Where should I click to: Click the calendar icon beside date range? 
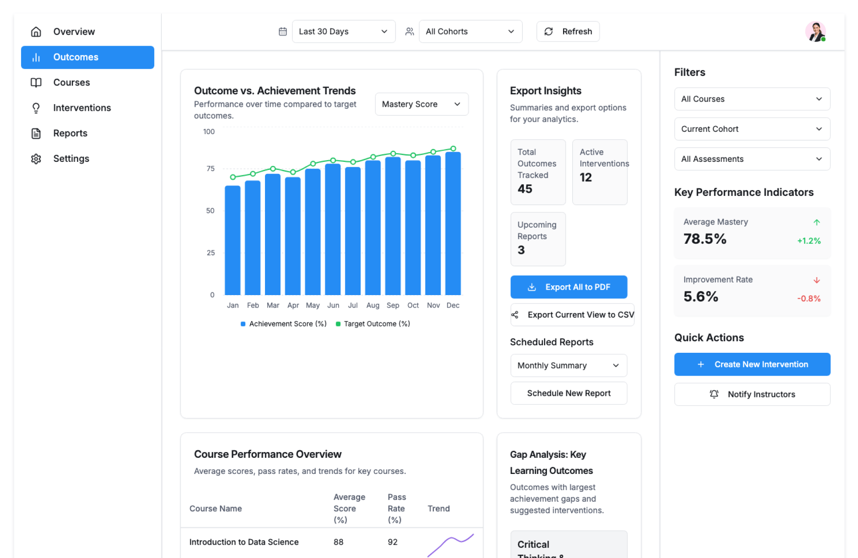282,31
